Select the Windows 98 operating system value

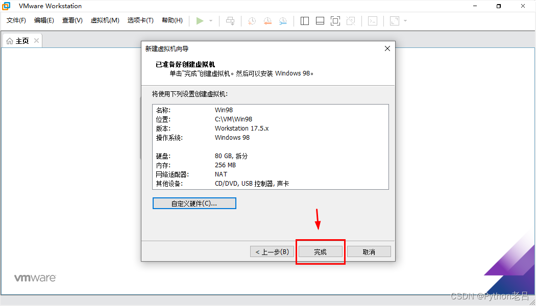point(232,138)
